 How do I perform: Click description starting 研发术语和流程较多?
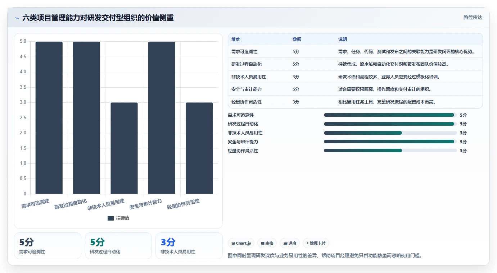(389, 77)
